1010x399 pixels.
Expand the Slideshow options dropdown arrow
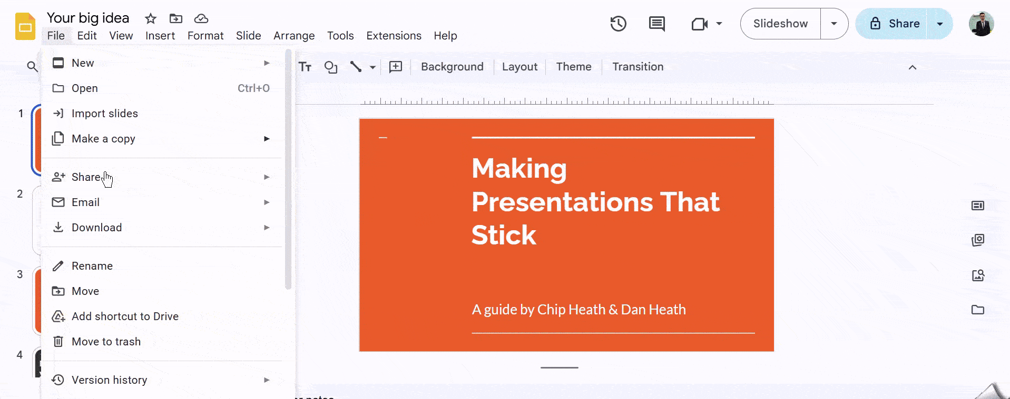834,24
